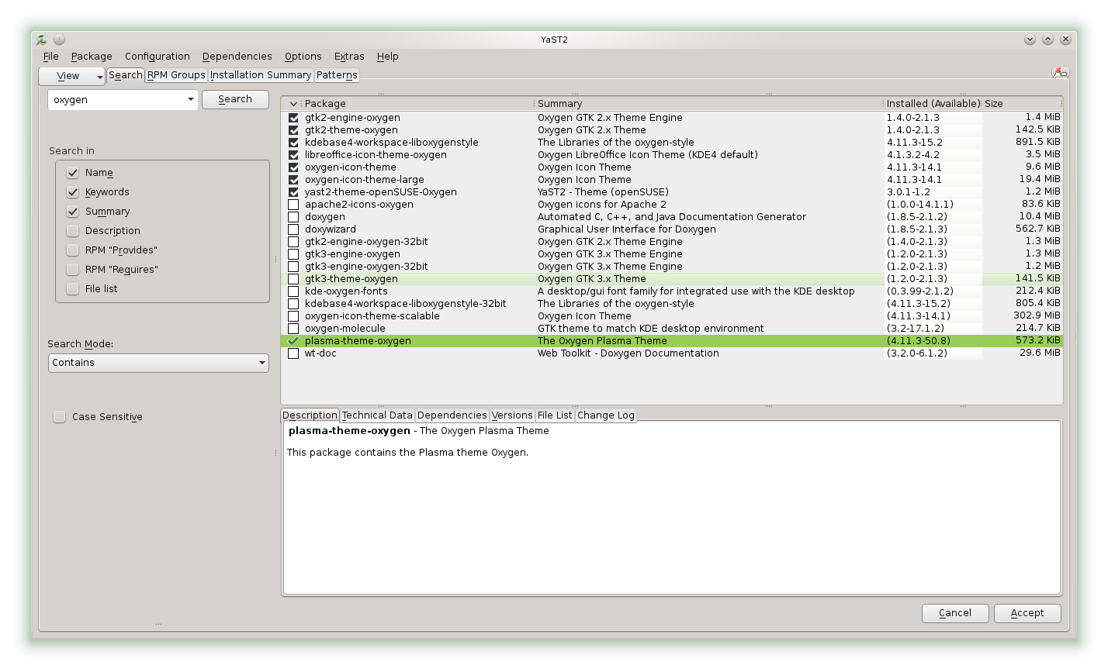The width and height of the screenshot is (1108, 672).
Task: Mark oxygen-molecule status box
Action: click(x=293, y=329)
